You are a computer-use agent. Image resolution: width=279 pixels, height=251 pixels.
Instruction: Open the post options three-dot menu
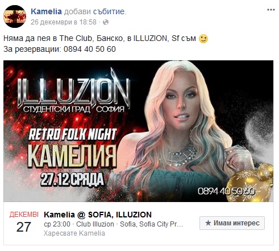271,10
